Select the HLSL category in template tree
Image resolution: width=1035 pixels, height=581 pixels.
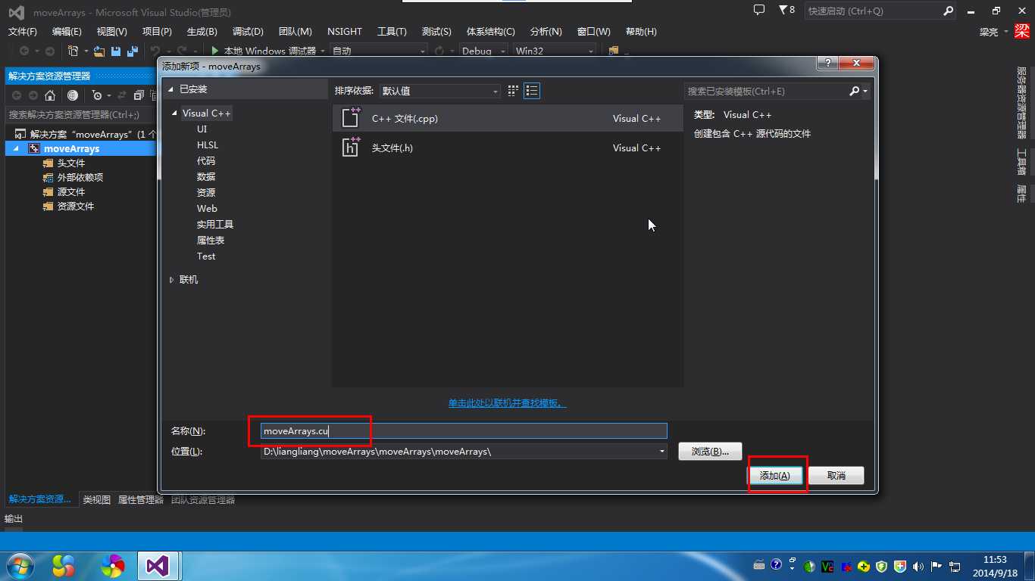pos(208,145)
